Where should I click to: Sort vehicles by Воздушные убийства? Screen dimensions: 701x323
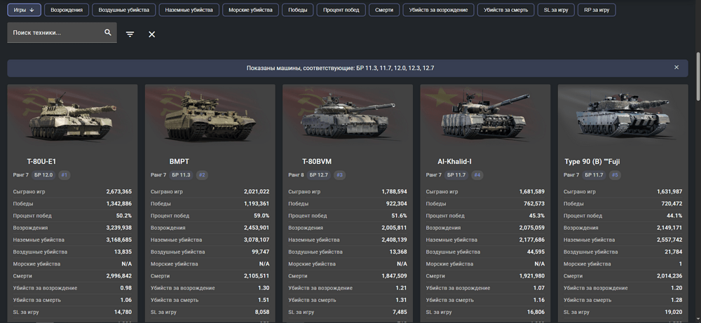point(123,10)
